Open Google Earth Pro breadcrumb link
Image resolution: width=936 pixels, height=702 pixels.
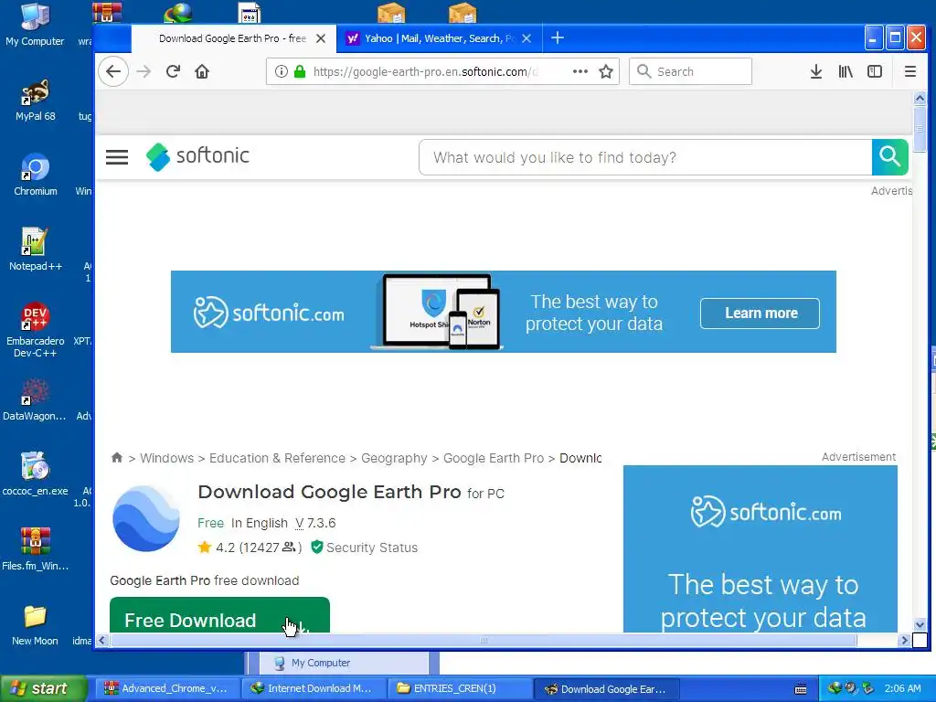pos(494,458)
